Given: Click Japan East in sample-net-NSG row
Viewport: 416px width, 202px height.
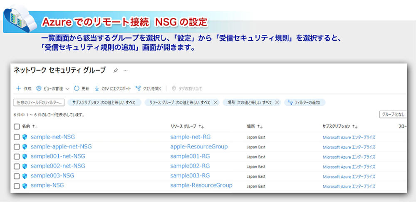Looking at the screenshot, I should point(256,137).
